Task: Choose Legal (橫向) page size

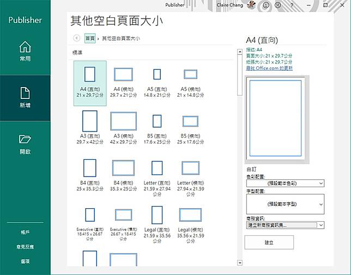Action: coord(191,226)
